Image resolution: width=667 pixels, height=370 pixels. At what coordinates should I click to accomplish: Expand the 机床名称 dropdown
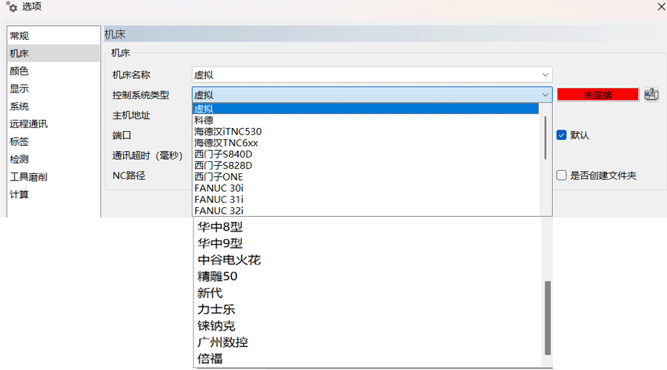545,75
